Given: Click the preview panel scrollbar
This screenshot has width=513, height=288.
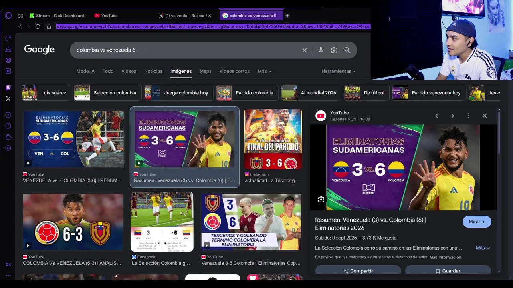Looking at the screenshot, I should (499, 132).
